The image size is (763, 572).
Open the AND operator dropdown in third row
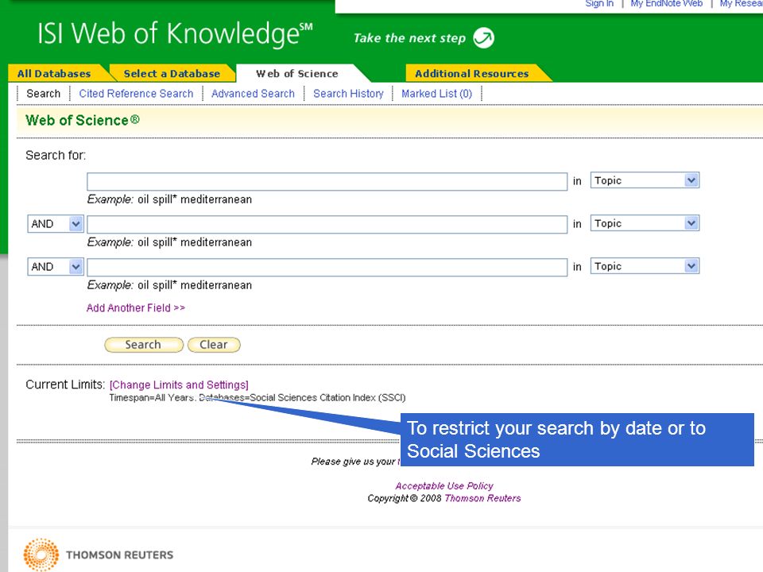56,267
